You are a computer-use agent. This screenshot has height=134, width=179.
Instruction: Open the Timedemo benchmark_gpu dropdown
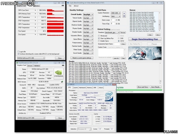point(112,32)
